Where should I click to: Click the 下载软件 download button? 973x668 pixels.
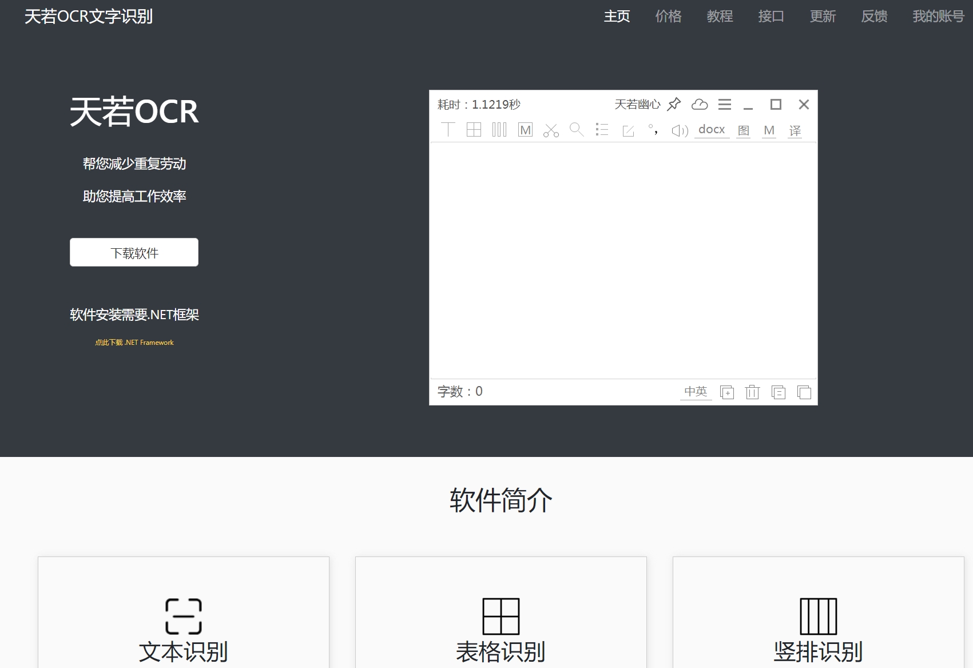pyautogui.click(x=134, y=252)
